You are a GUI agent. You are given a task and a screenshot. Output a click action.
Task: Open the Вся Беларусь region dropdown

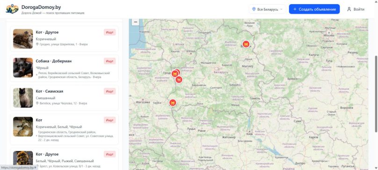tap(267, 9)
